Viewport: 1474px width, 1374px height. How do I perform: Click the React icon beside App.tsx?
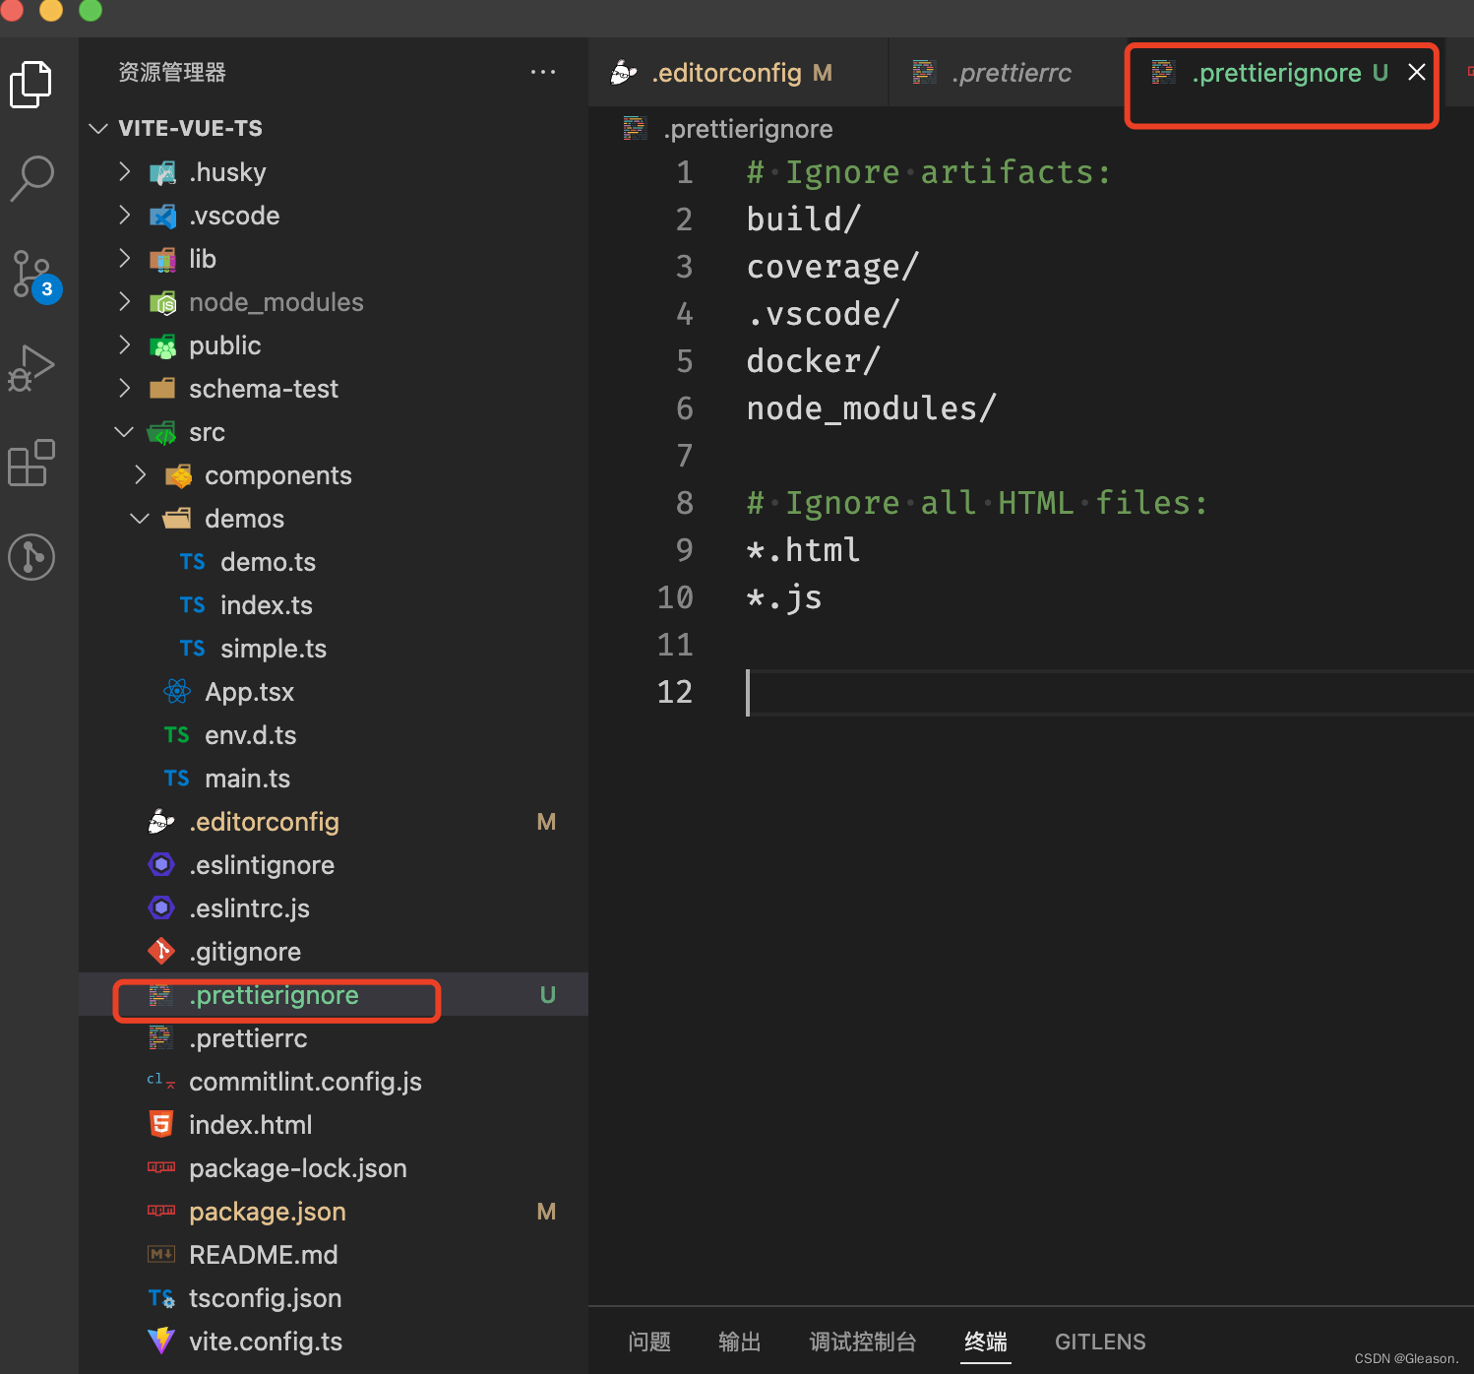coord(177,691)
